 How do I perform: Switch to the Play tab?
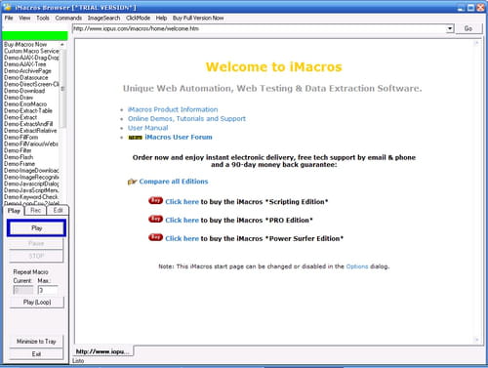click(x=14, y=211)
